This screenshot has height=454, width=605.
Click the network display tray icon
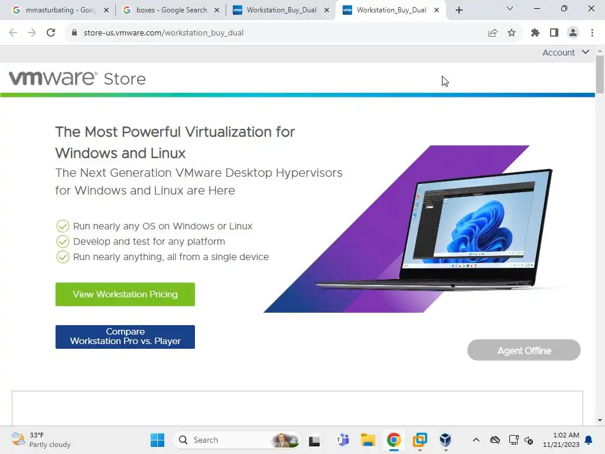[513, 440]
